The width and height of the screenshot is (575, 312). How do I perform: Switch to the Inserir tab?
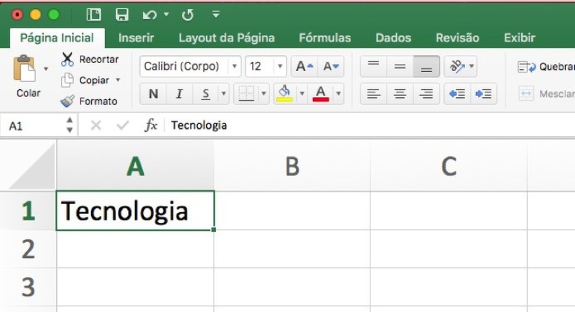point(136,38)
